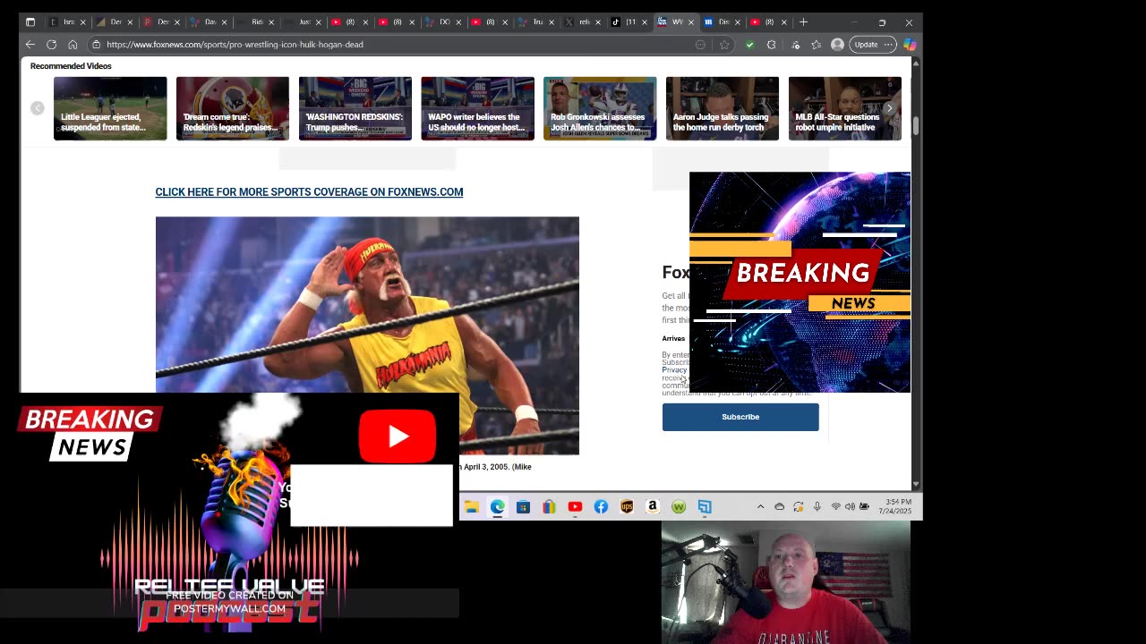Image resolution: width=1146 pixels, height=644 pixels.
Task: Open the green W app in taskbar
Action: point(679,507)
